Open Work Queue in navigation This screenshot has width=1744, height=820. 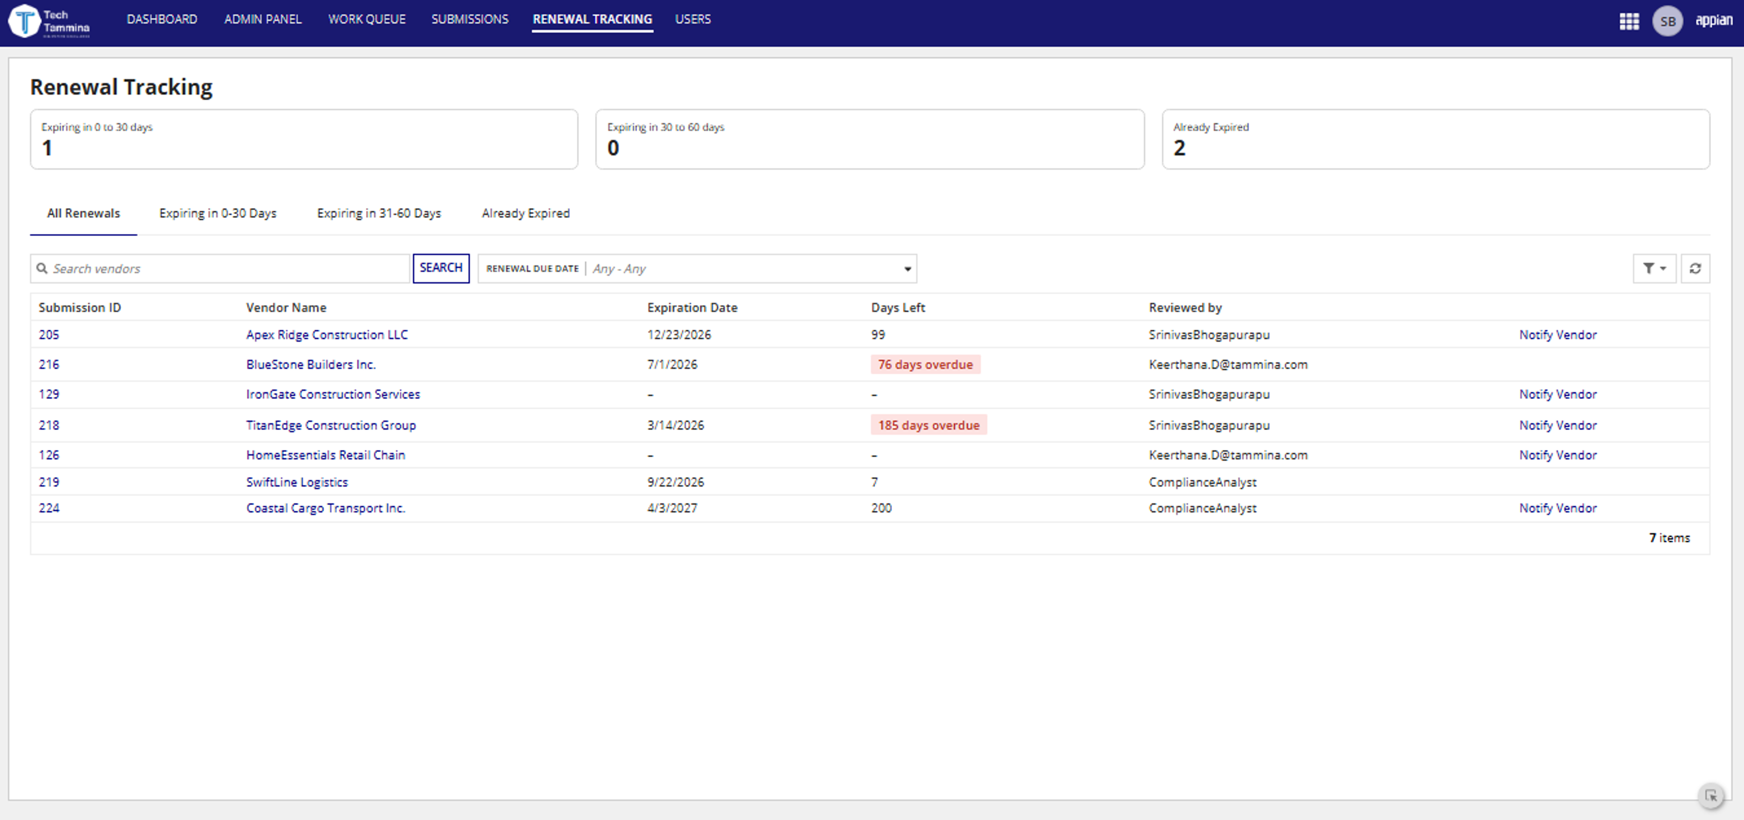[367, 19]
